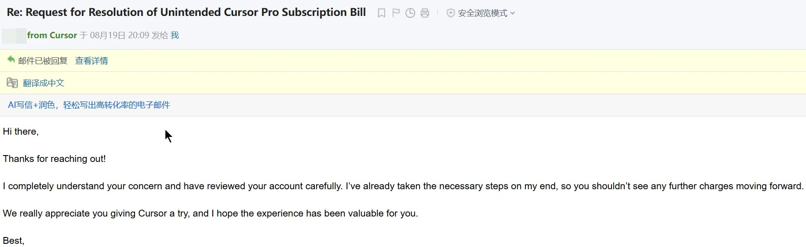The image size is (806, 247).
Task: Bookmark this email with the bookmark icon
Action: tap(381, 13)
